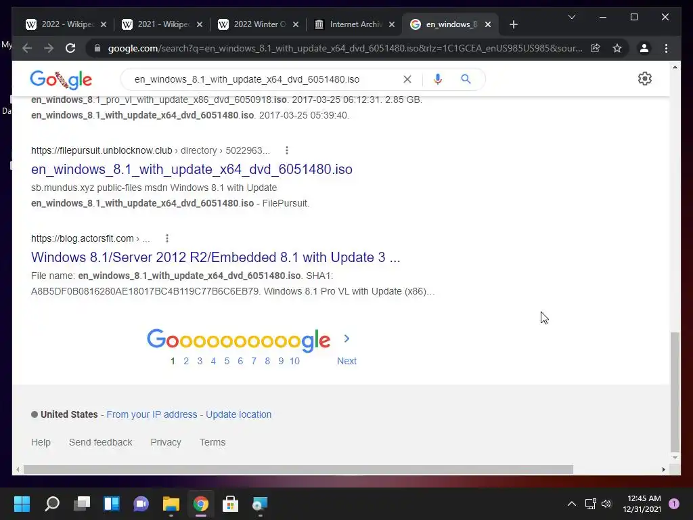Click the vertical scrollbar thumb

coord(675,391)
